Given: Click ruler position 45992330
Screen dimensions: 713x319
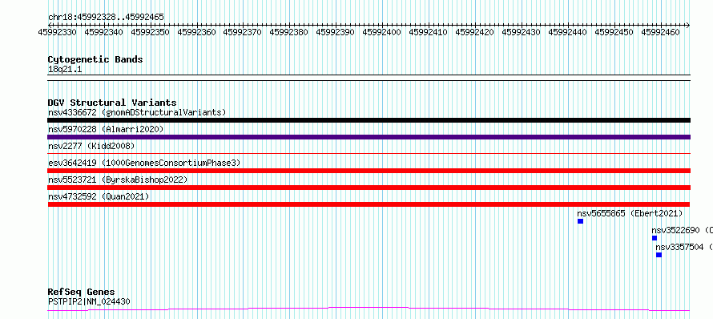Looking at the screenshot, I should (58, 32).
